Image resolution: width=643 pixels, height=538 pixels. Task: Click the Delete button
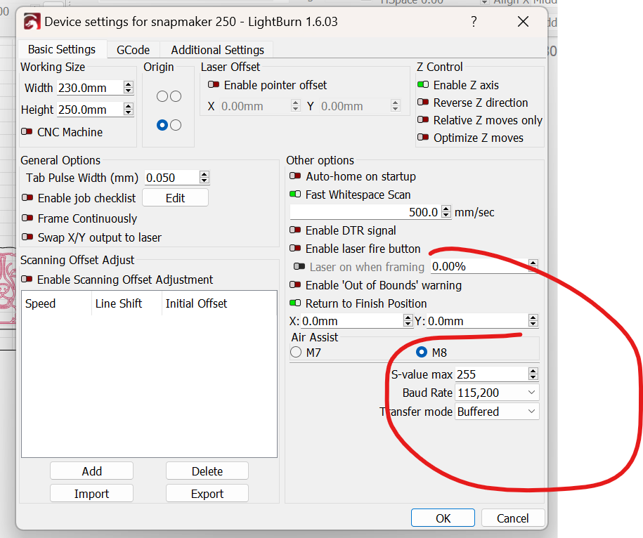[x=207, y=471]
